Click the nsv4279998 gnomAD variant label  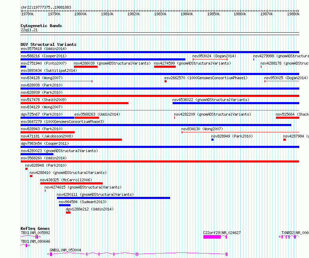pos(281,56)
